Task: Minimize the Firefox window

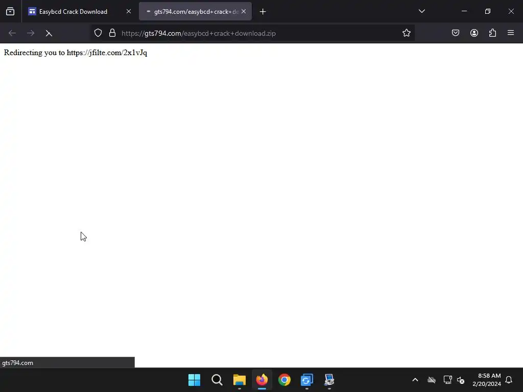Action: click(x=464, y=11)
